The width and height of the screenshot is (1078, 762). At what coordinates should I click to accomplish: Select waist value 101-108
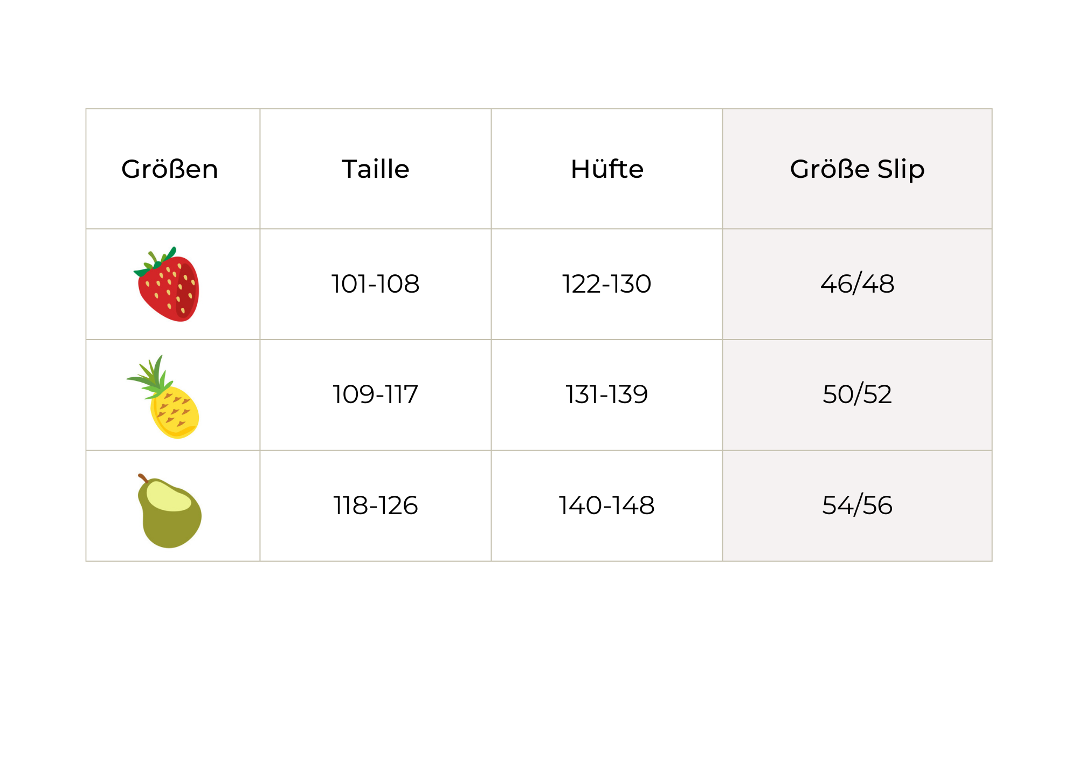tap(376, 284)
